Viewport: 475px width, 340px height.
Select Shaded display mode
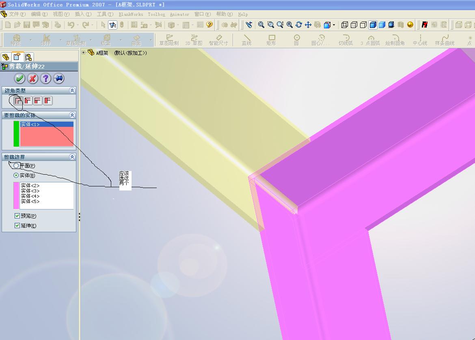tap(382, 25)
